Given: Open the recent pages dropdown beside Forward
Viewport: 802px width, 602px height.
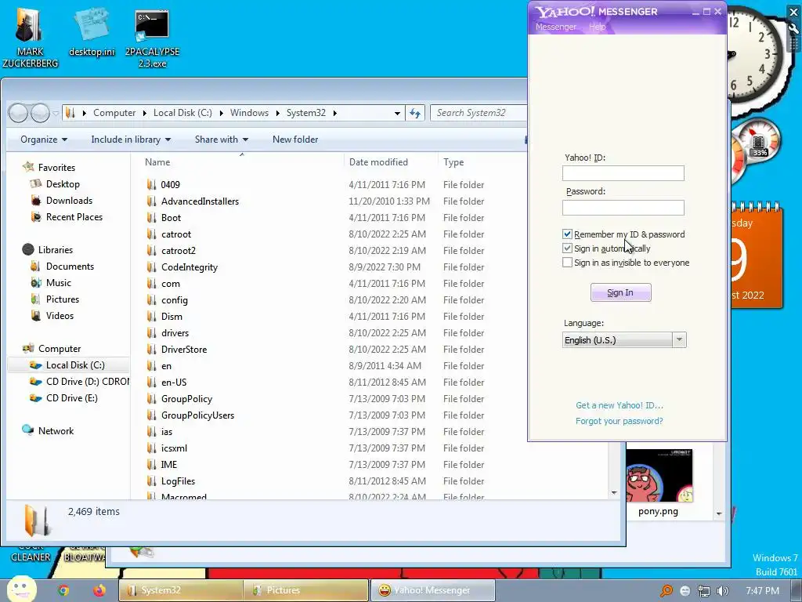Looking at the screenshot, I should pyautogui.click(x=56, y=113).
